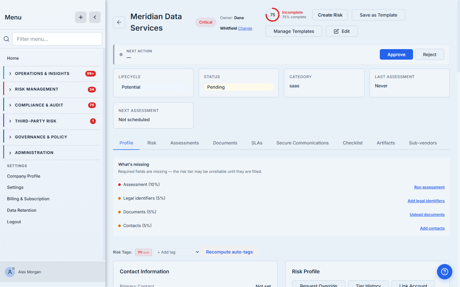This screenshot has width=460, height=287.
Task: Click Request Override in Risk Profile
Action: (318, 284)
